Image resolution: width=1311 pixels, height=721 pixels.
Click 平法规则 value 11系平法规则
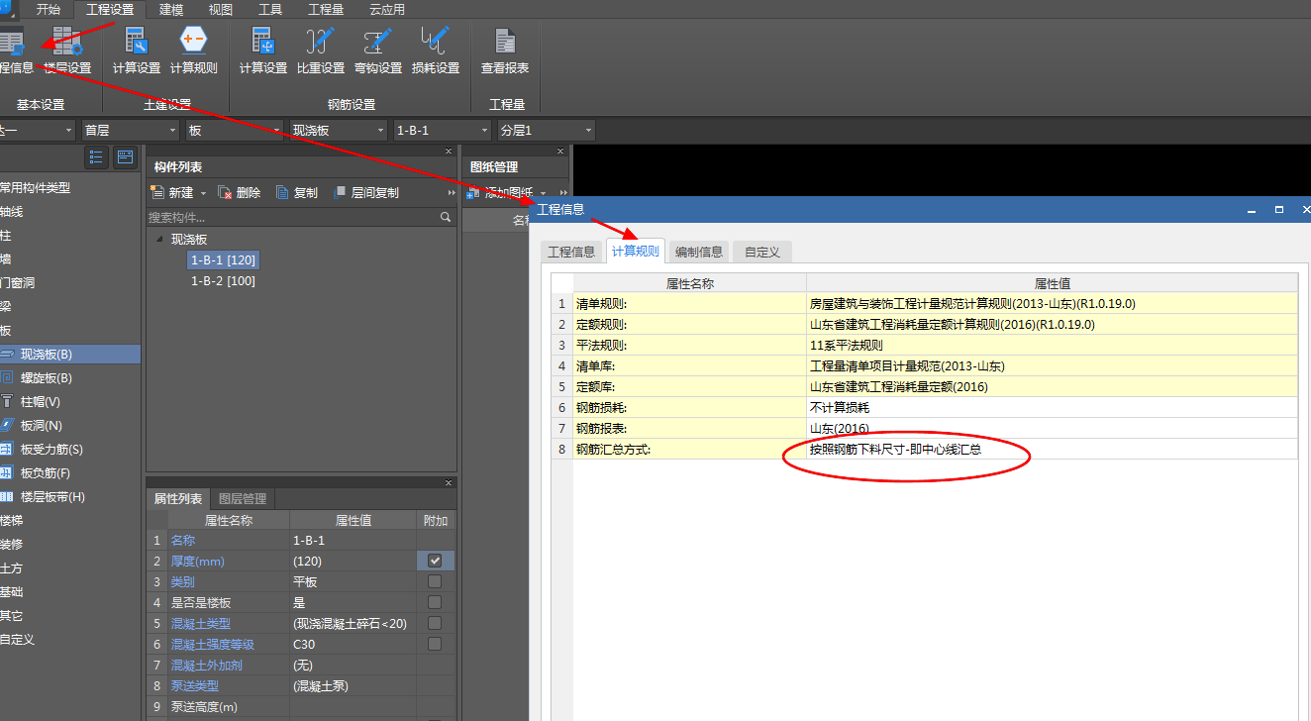(x=1052, y=345)
